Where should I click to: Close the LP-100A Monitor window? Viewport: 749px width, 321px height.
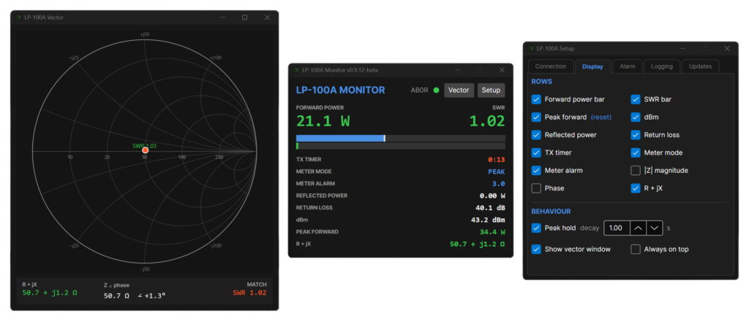coord(502,70)
